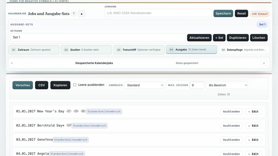Screen dimensions: 278x156
Task: Hide the Genofeva row via Ausblenden
Action: point(231,140)
